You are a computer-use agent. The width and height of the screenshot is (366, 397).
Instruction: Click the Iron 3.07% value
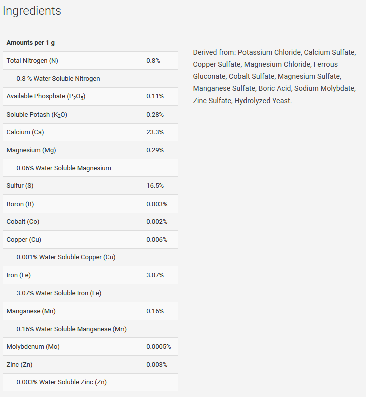155,275
